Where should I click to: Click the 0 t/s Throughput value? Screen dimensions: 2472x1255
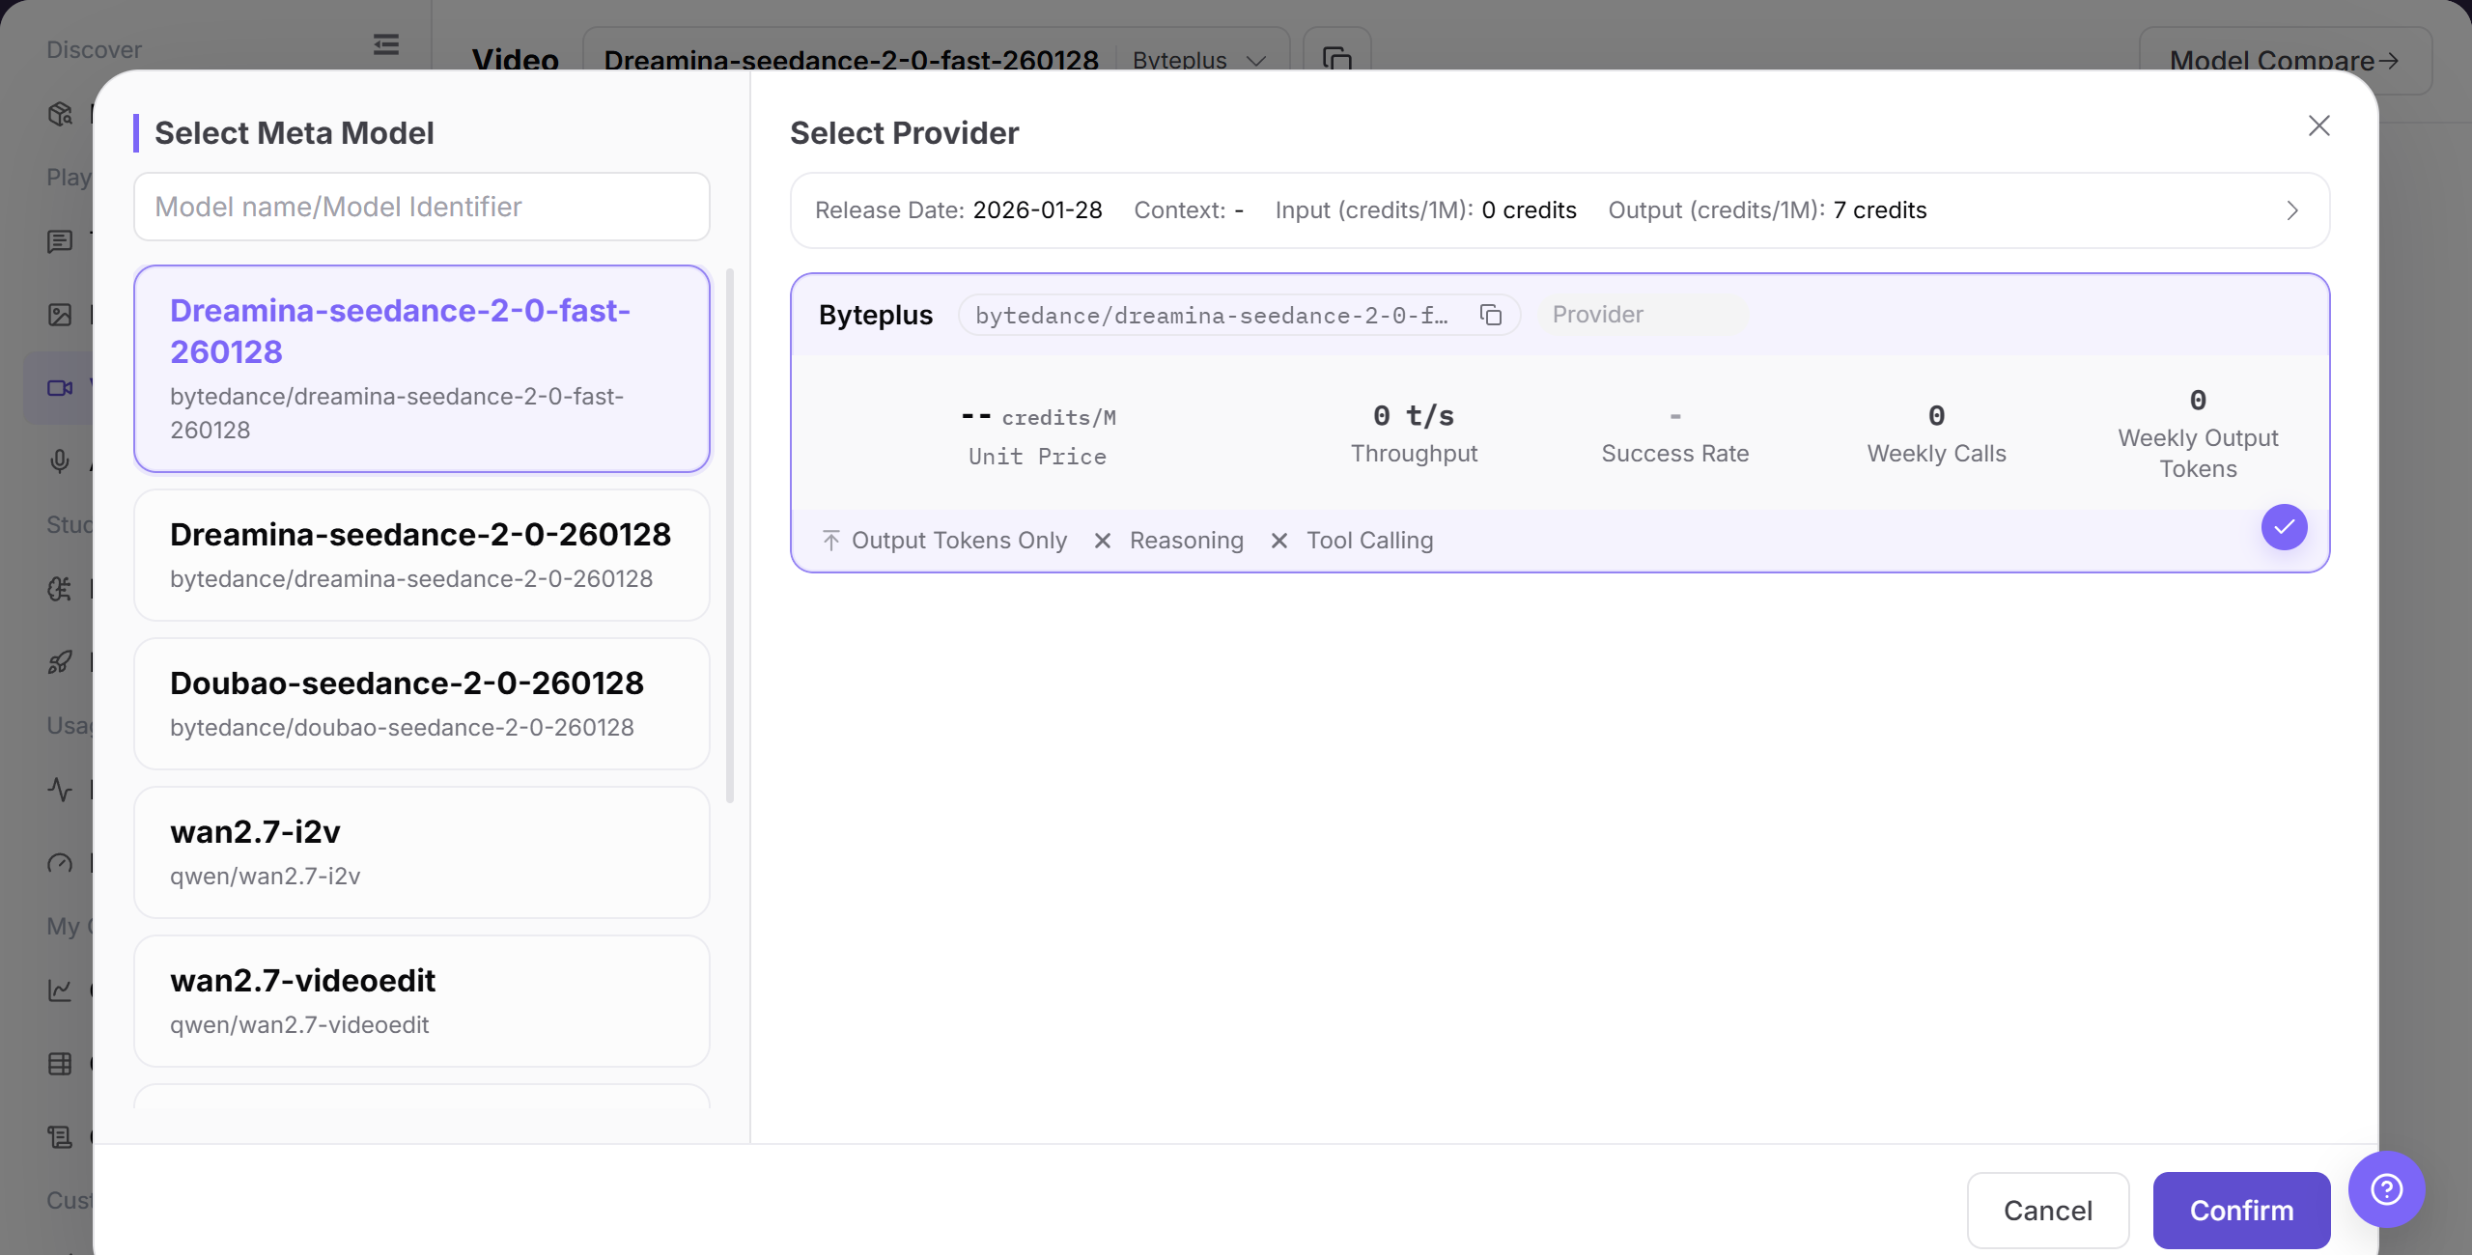1414,416
